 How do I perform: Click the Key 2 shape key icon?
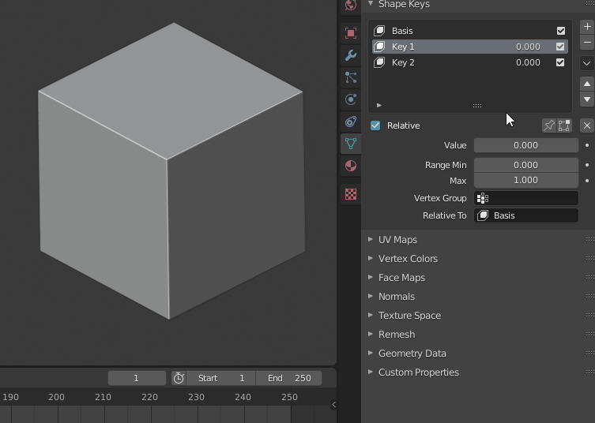click(379, 62)
